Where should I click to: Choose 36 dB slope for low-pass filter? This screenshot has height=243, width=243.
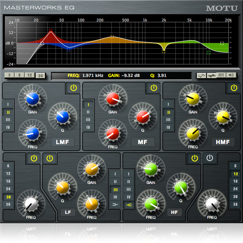pos(235,204)
